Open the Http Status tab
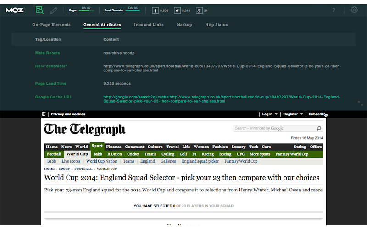Viewport: 367px width, 229px height. coord(216,25)
